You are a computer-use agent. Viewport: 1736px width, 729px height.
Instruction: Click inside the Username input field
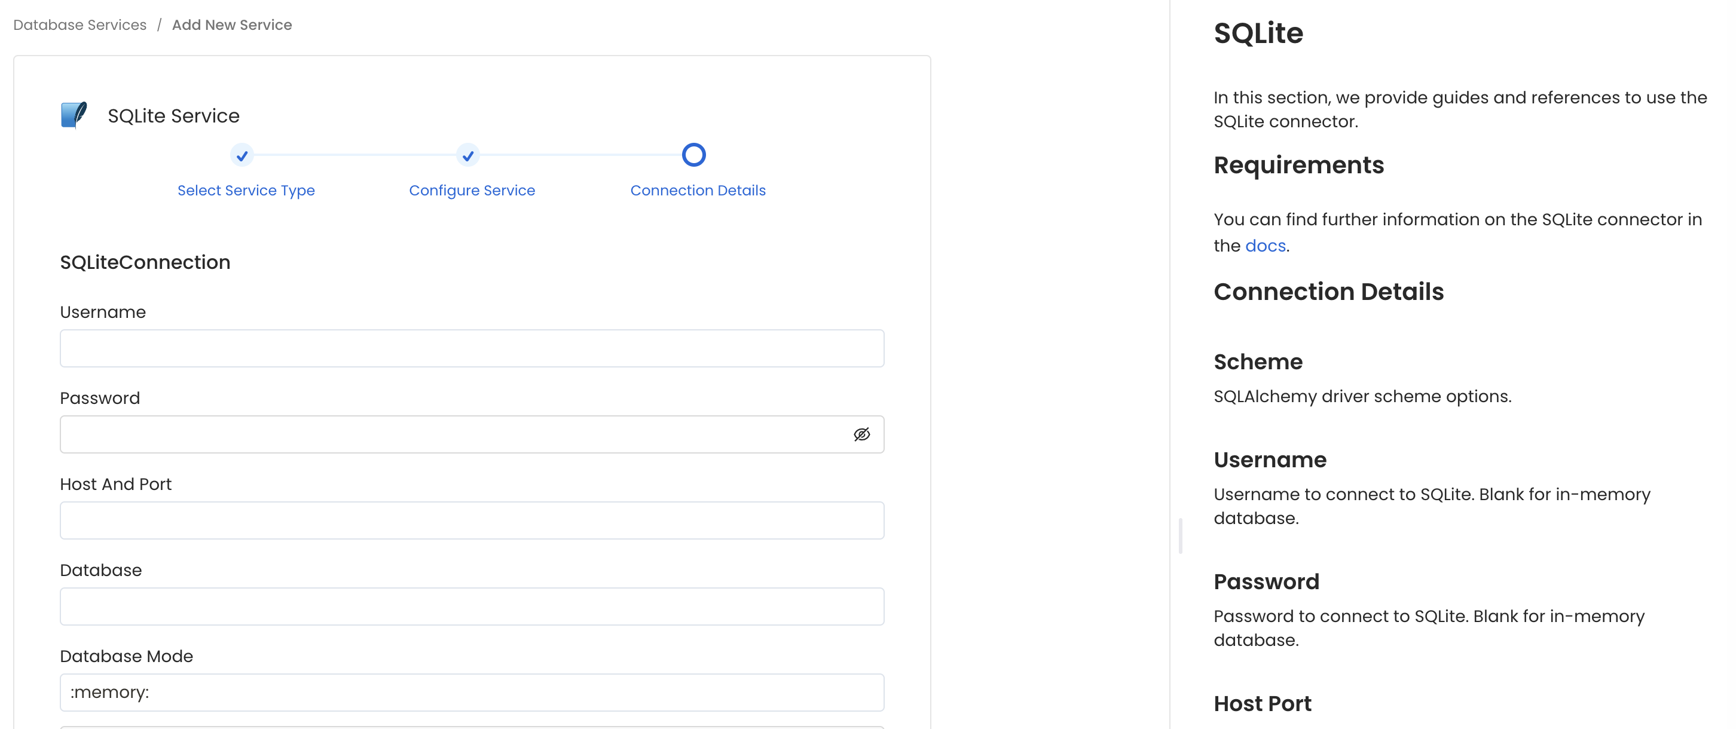[472, 348]
